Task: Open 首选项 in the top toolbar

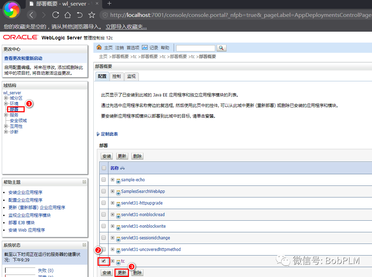Action: 133,48
